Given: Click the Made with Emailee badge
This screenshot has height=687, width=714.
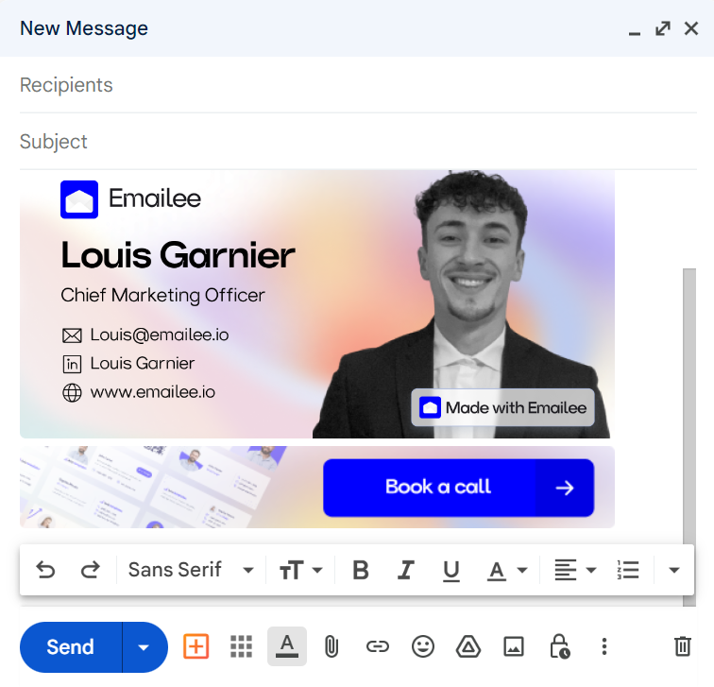Looking at the screenshot, I should 502,407.
